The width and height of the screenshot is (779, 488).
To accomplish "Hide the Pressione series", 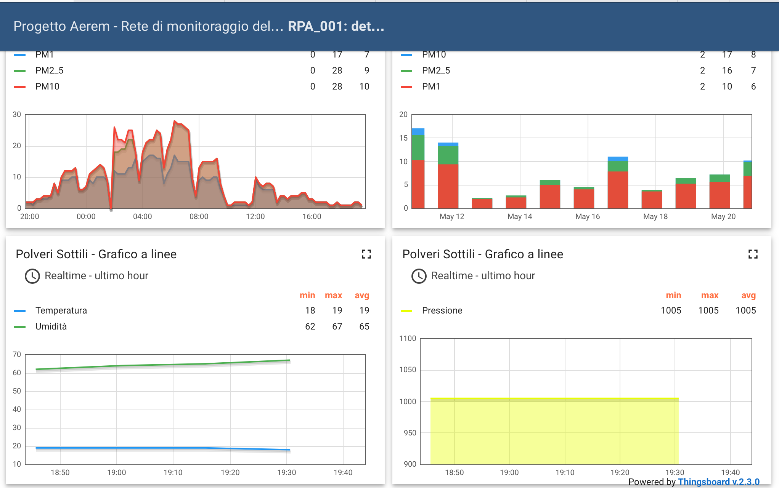I will click(442, 310).
